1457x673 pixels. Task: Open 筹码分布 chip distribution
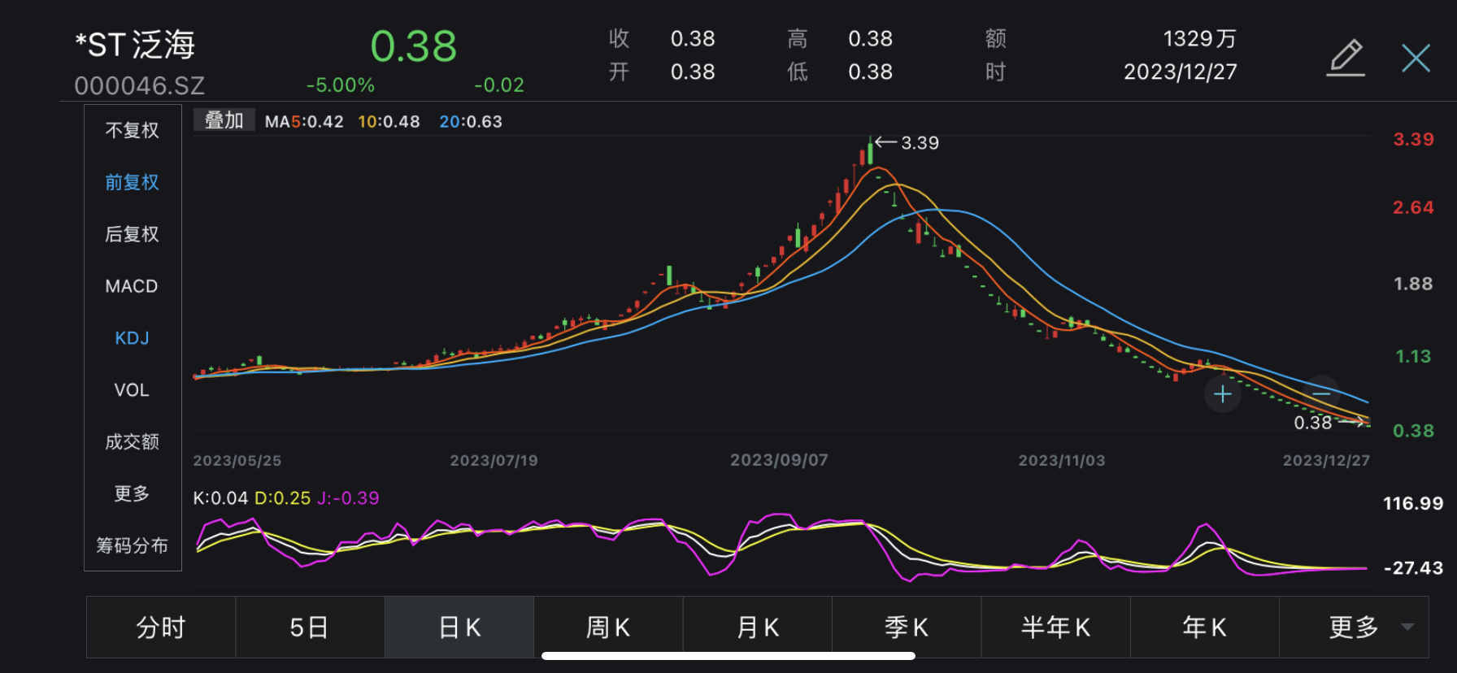(132, 545)
